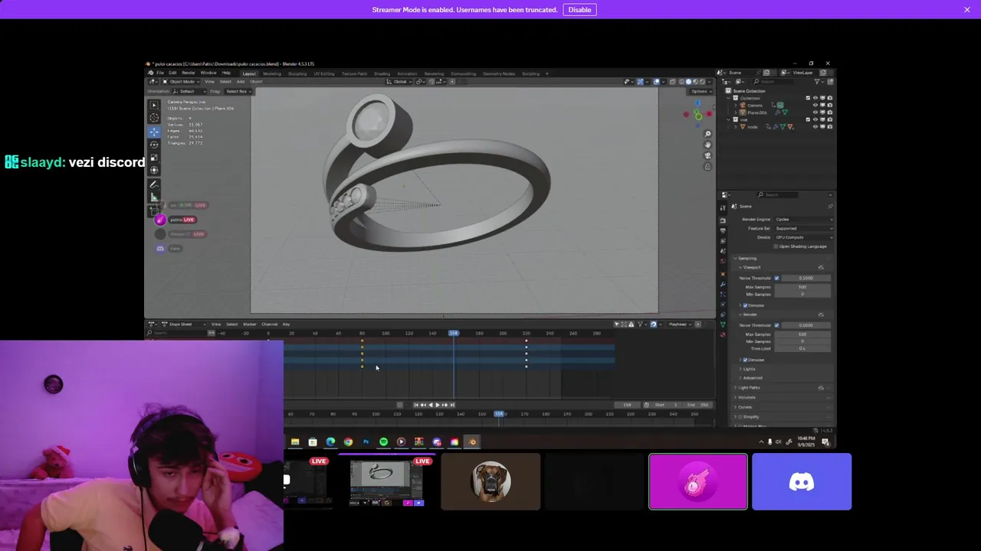
Task: Open the Output properties tab icon
Action: [x=723, y=230]
